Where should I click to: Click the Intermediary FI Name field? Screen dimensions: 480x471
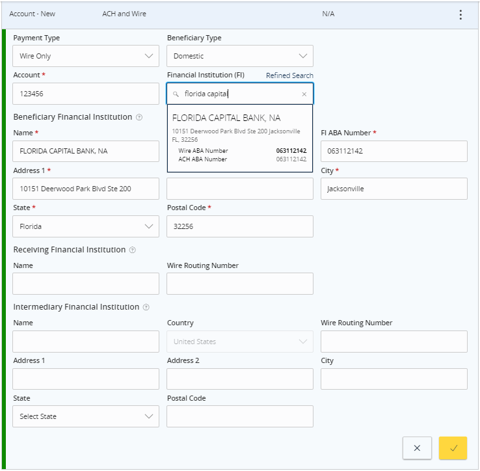(x=86, y=342)
